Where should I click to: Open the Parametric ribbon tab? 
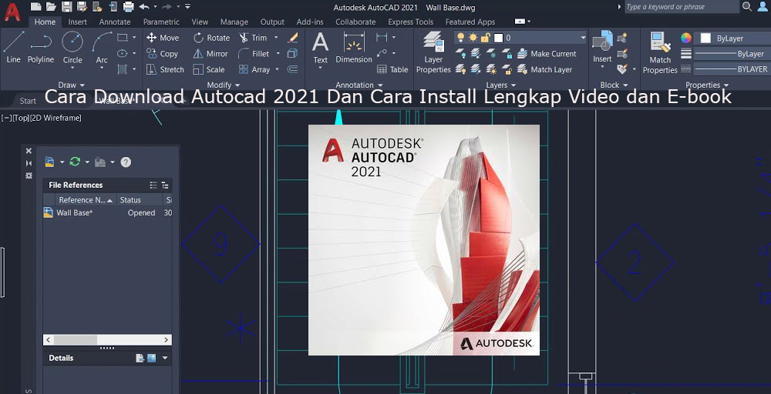[161, 22]
